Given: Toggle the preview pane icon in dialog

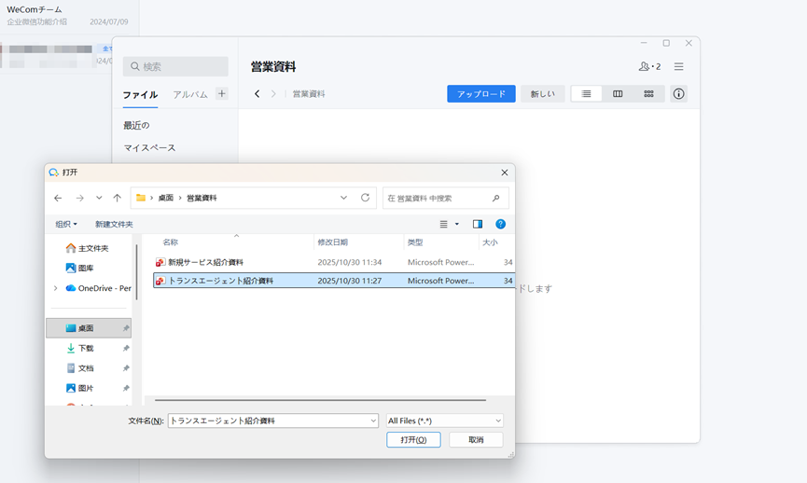Looking at the screenshot, I should 478,225.
